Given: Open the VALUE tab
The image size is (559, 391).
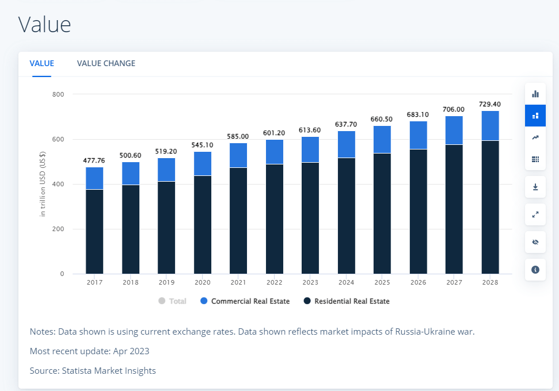Looking at the screenshot, I should [41, 63].
